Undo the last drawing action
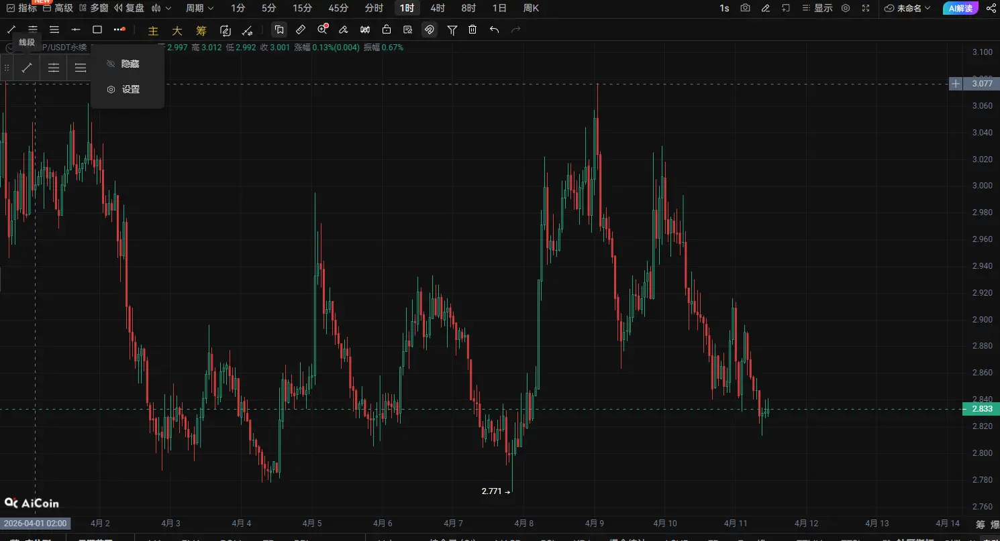Viewport: 1000px width, 541px height. 495,29
